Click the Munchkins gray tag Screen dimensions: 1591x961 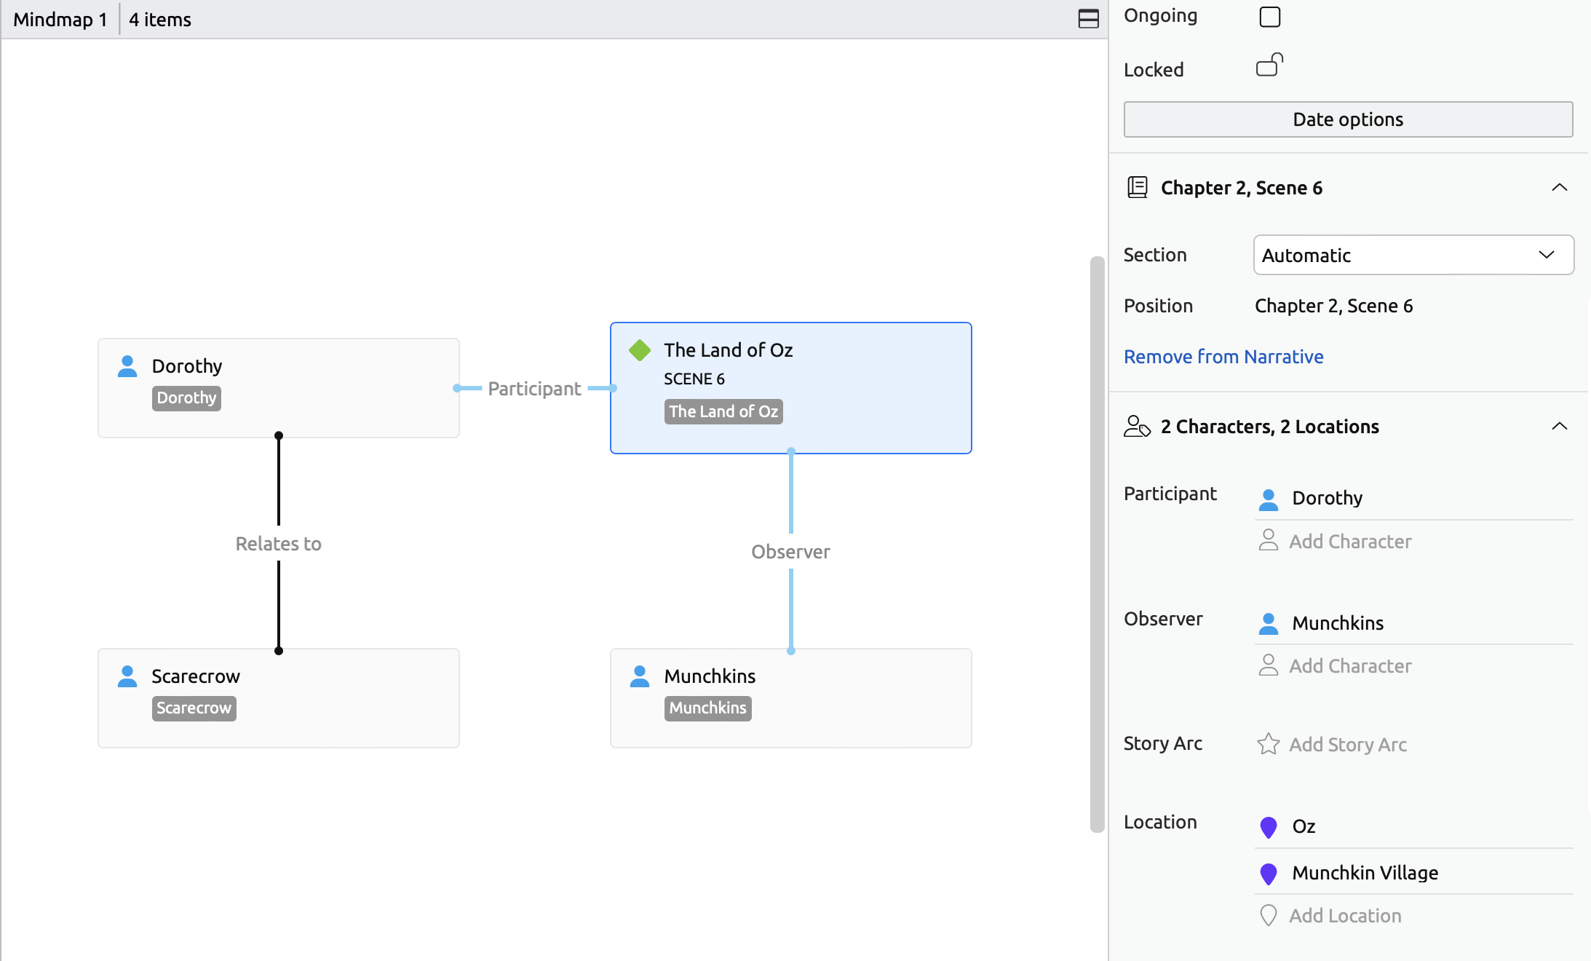pos(707,708)
